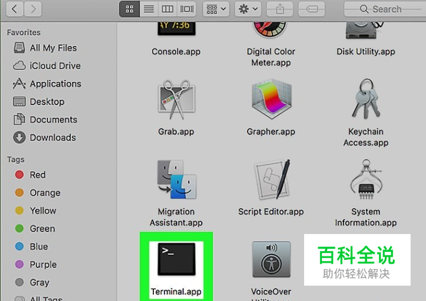Image resolution: width=426 pixels, height=301 pixels.
Task: Click the Edit Tags toolbar button
Action: (x=311, y=9)
